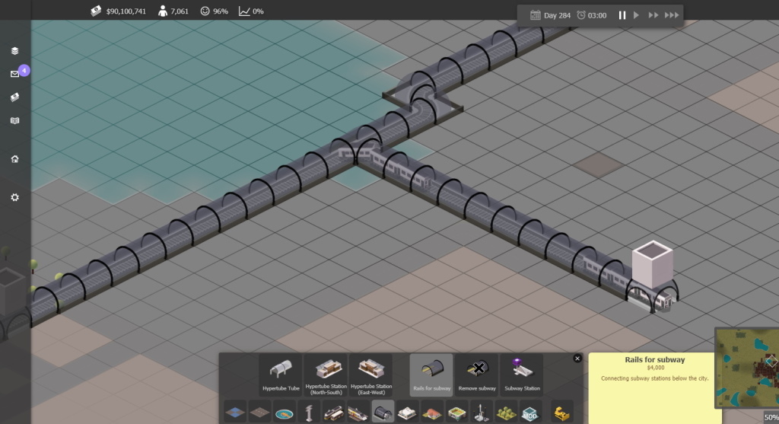Pause the game simulation
Screen dimensions: 779x424
coord(622,15)
